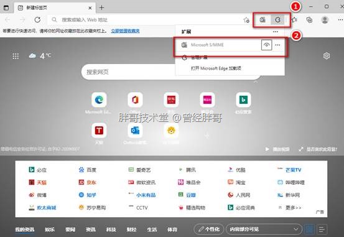Open the Zhihu (知乎) site link

[x=87, y=195]
